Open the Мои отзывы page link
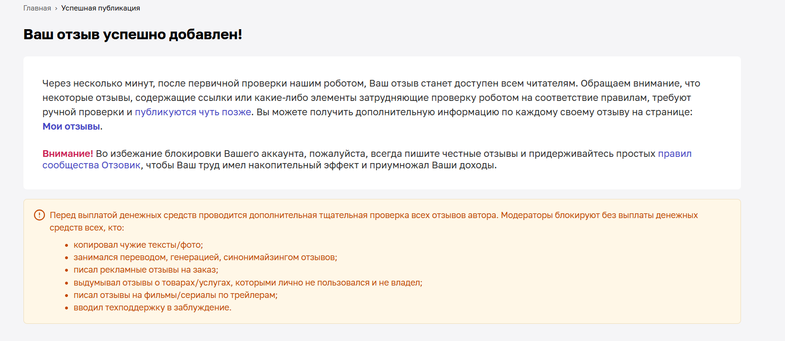 (x=71, y=127)
